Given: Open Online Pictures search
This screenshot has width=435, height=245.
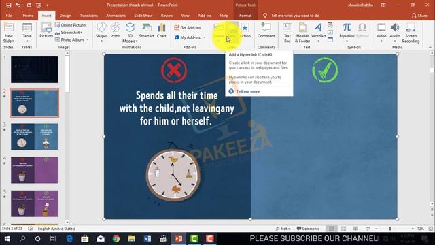Looking at the screenshot, I should pos(71,25).
